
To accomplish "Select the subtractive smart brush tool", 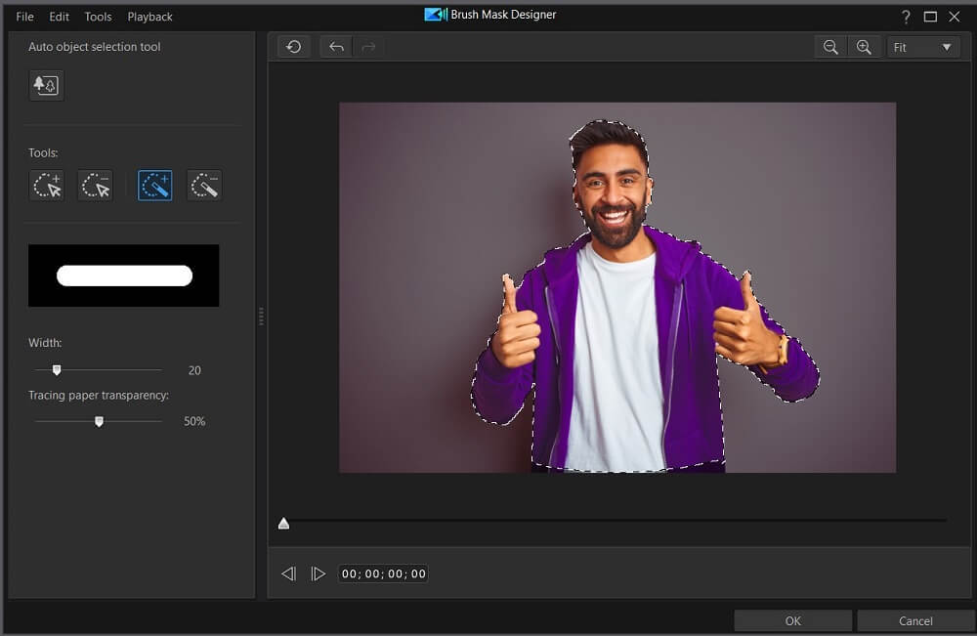I will [x=203, y=185].
